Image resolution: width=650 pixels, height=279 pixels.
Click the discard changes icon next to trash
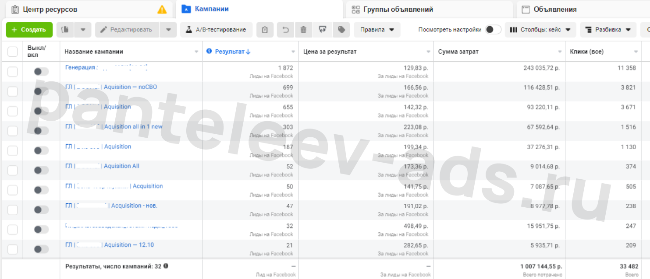(323, 30)
